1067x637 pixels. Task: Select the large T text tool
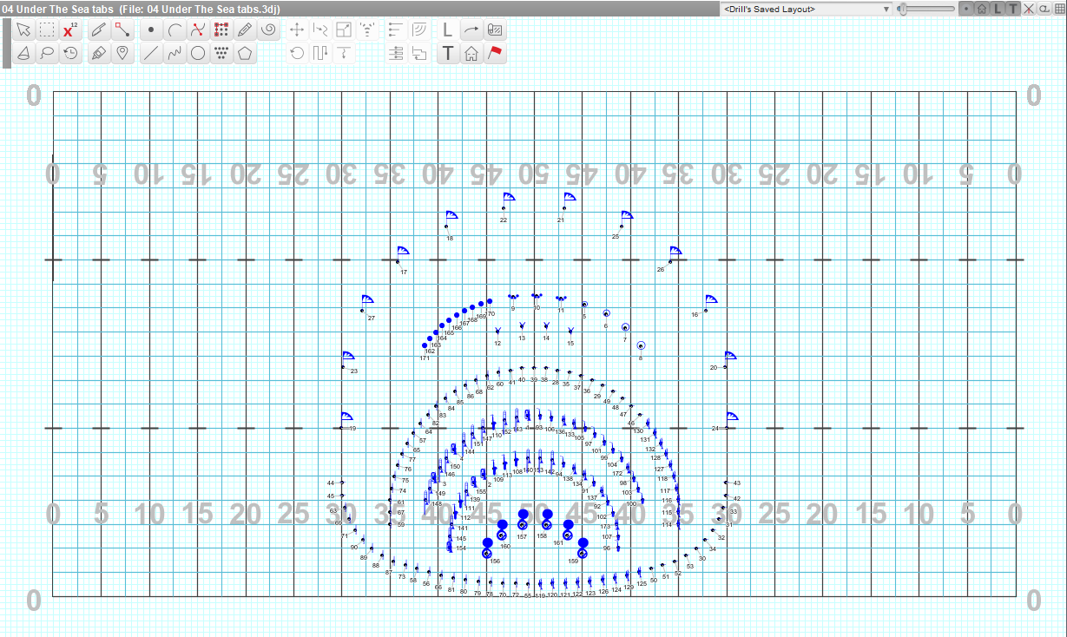click(447, 54)
